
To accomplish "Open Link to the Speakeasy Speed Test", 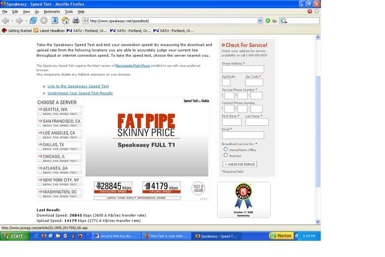I will (78, 86).
